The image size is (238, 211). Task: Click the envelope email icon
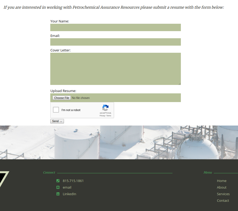[58, 187]
